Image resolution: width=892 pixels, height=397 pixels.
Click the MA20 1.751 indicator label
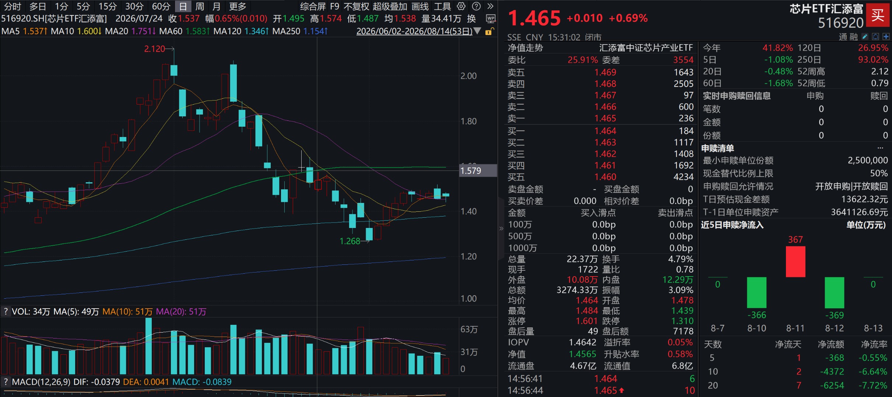pyautogui.click(x=130, y=31)
